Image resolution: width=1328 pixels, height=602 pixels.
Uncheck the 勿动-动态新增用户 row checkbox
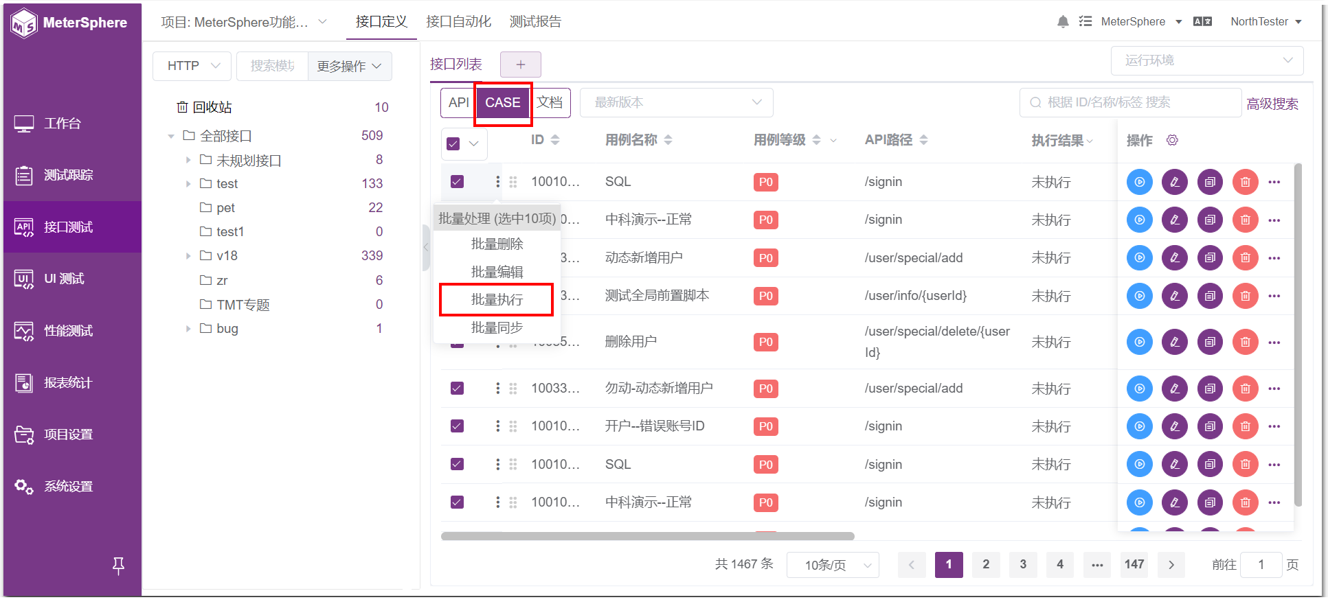(457, 389)
